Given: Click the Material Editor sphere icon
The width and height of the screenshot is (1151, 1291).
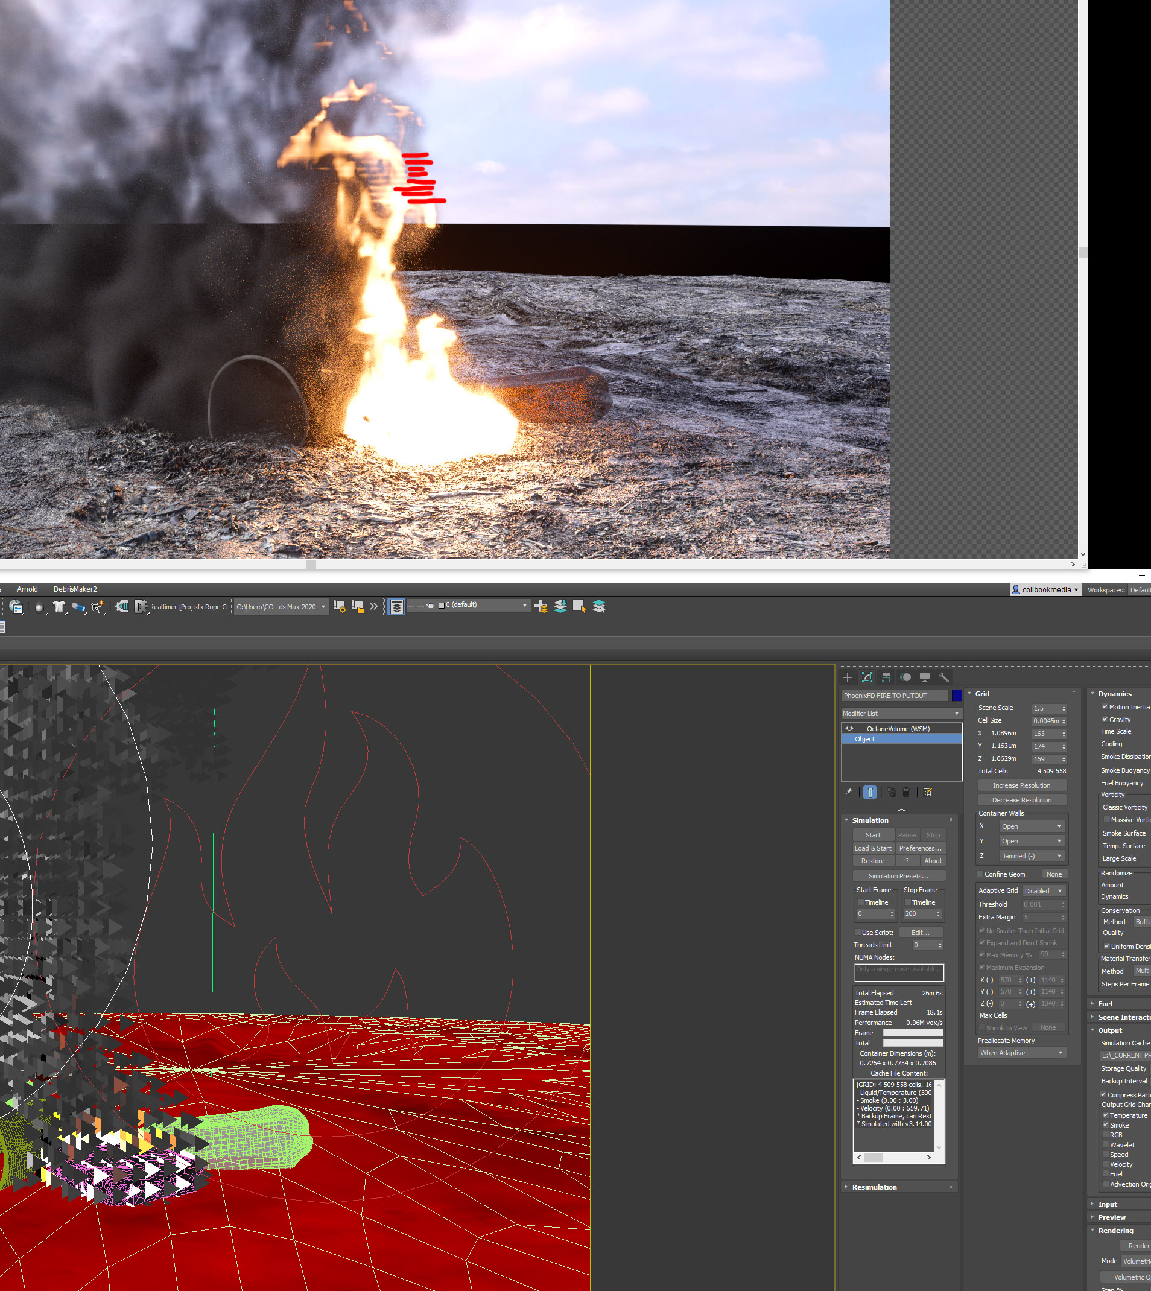Looking at the screenshot, I should coord(39,607).
